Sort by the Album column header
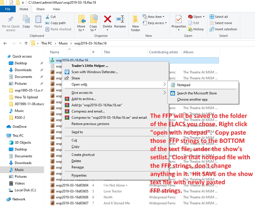255x210 pixels. pos(188,52)
